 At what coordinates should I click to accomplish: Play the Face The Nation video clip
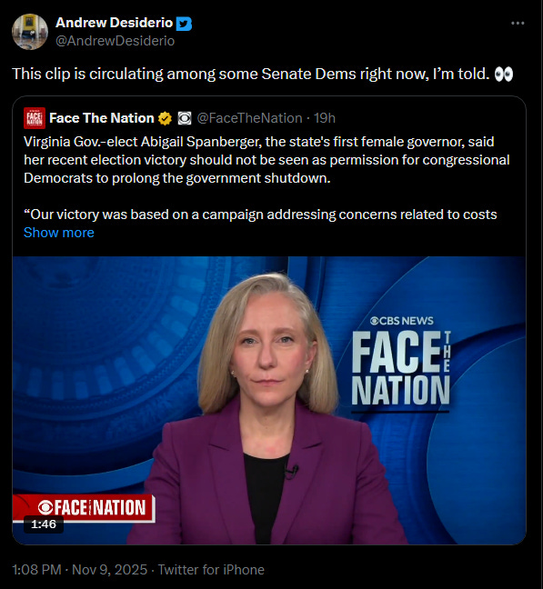click(x=269, y=401)
